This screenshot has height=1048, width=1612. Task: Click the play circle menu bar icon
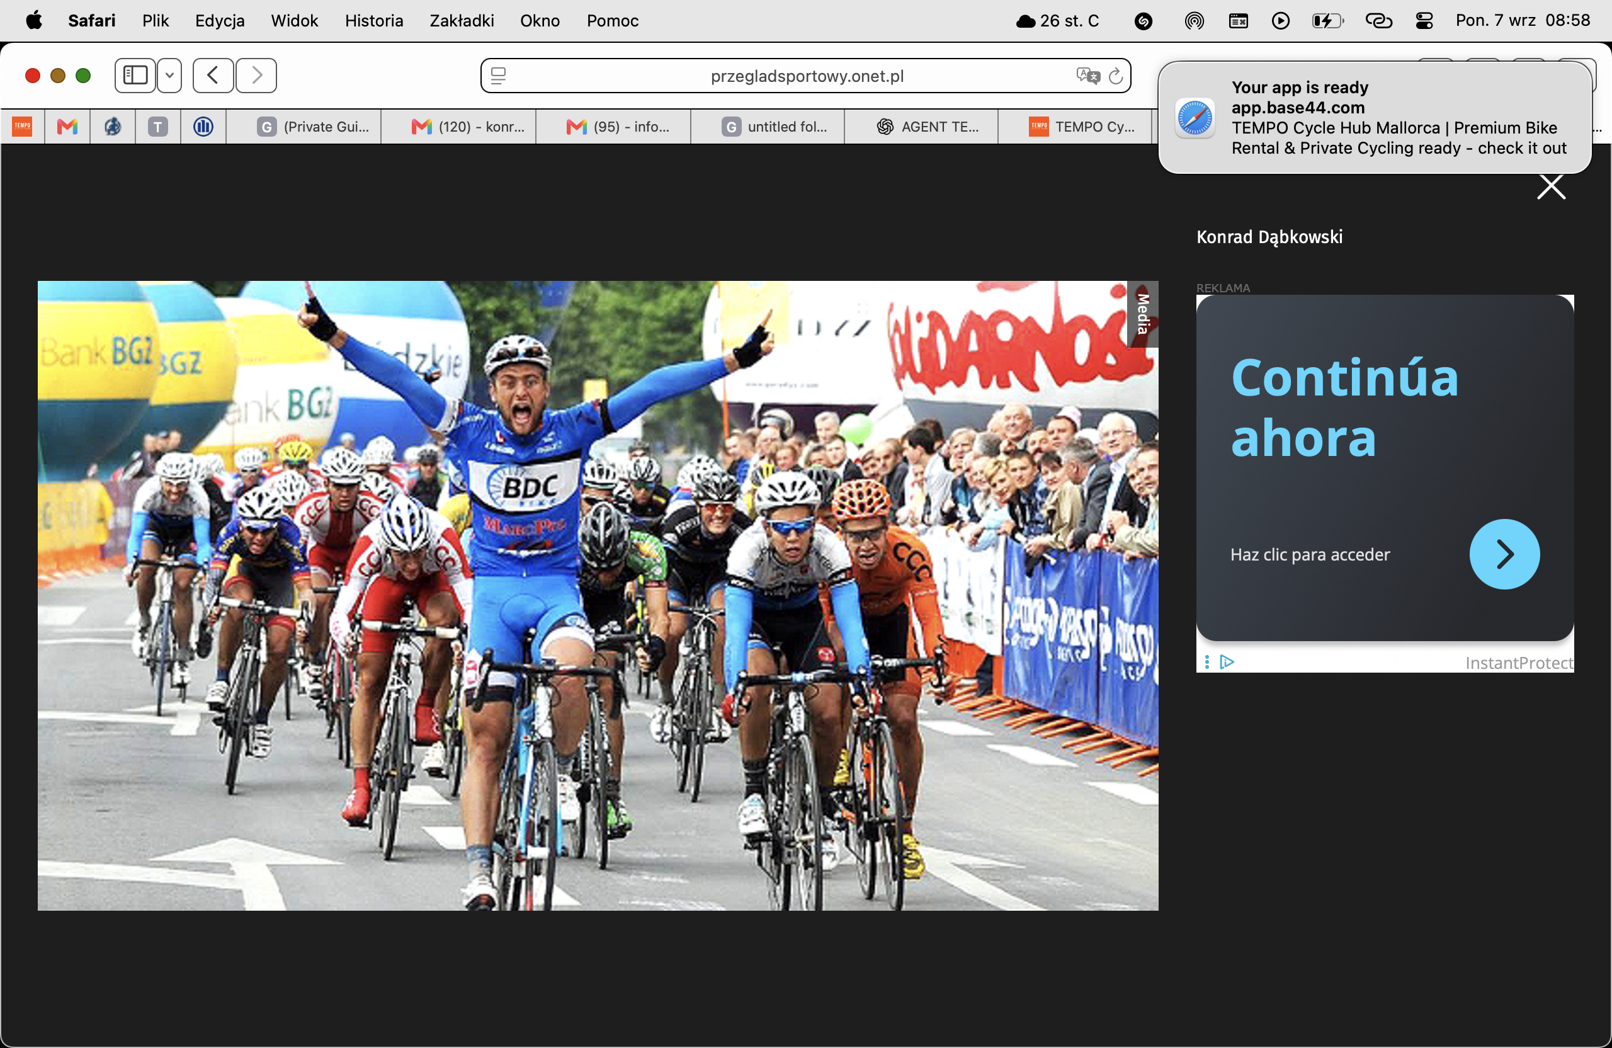point(1280,21)
